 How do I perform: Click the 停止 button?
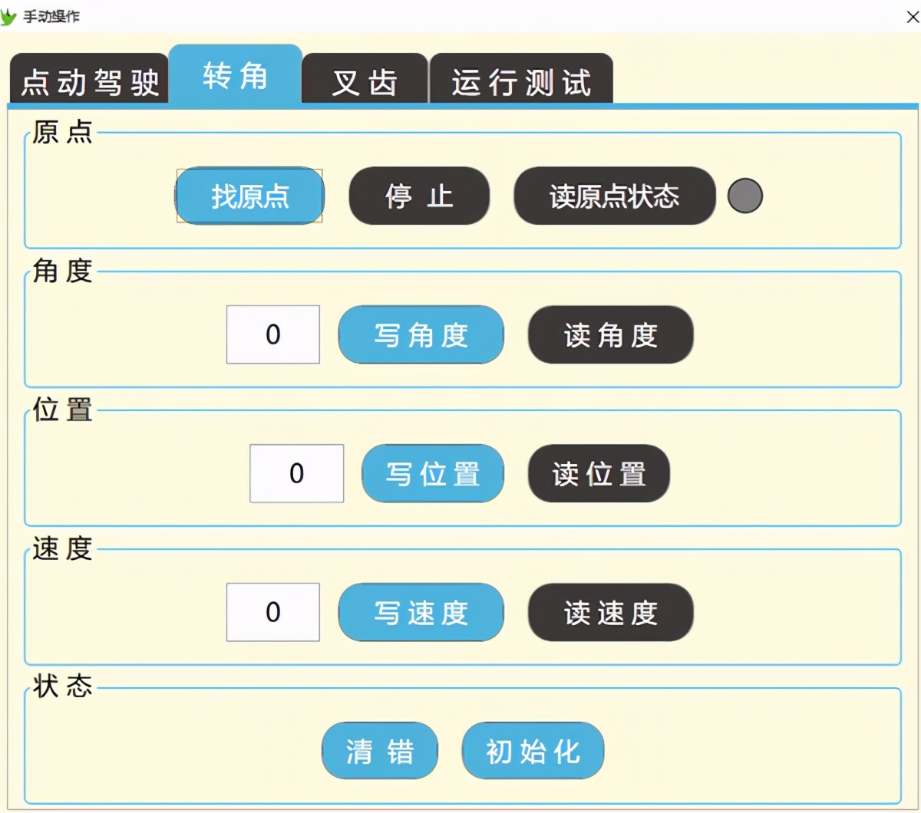click(419, 196)
